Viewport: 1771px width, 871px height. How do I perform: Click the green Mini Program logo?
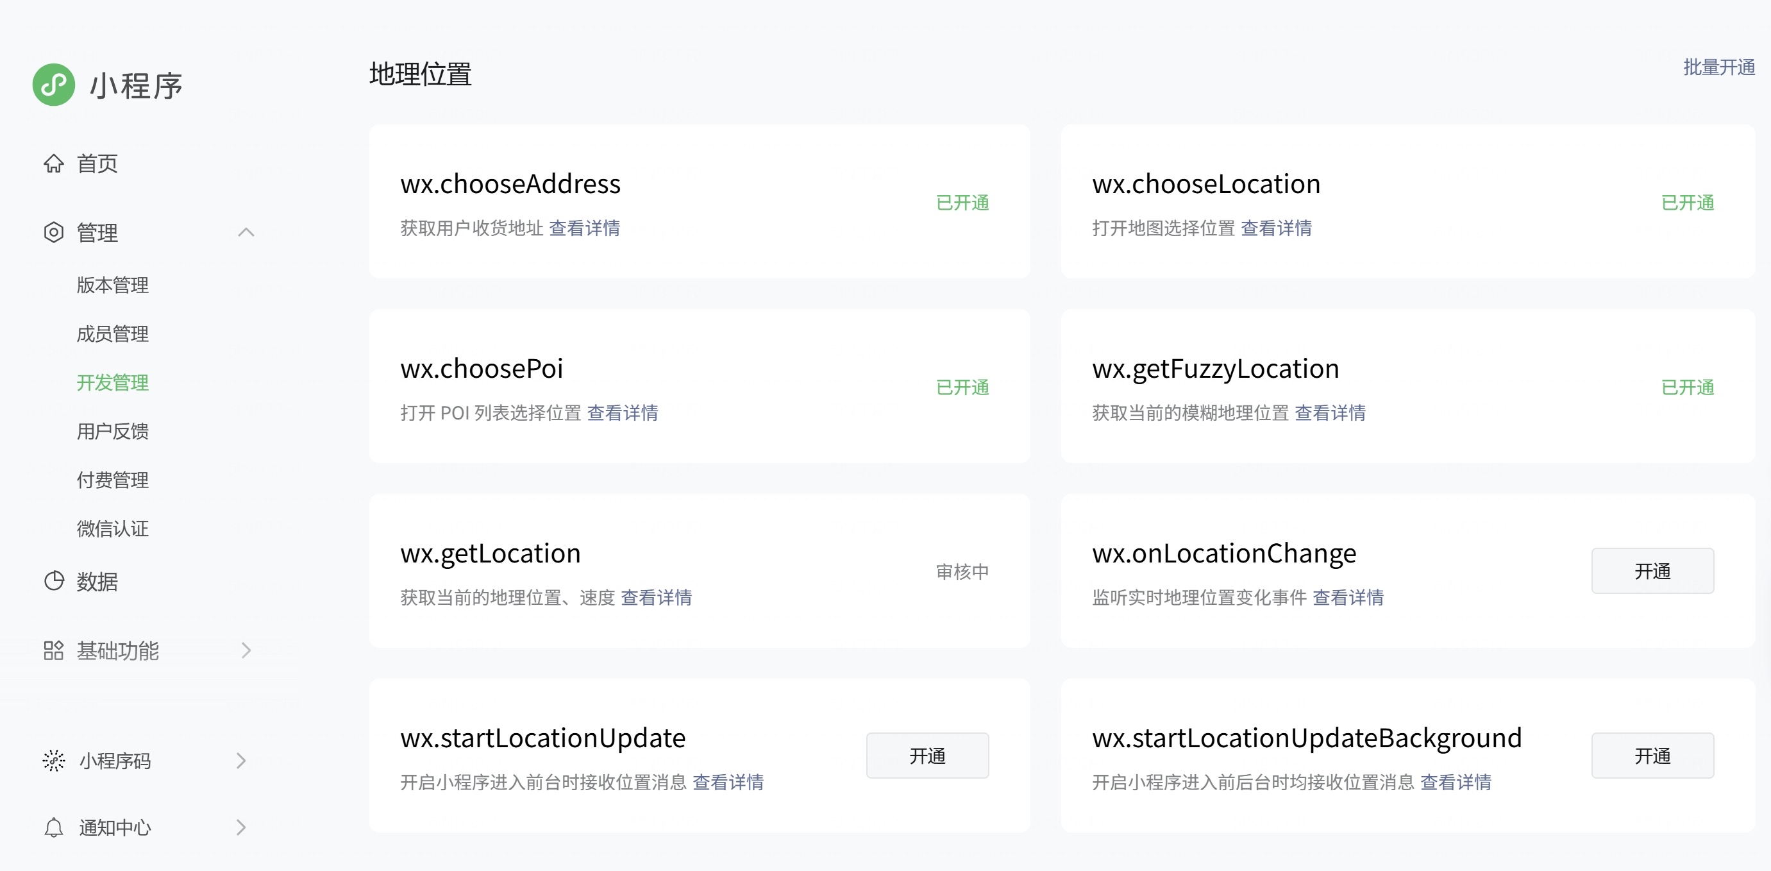tap(54, 85)
